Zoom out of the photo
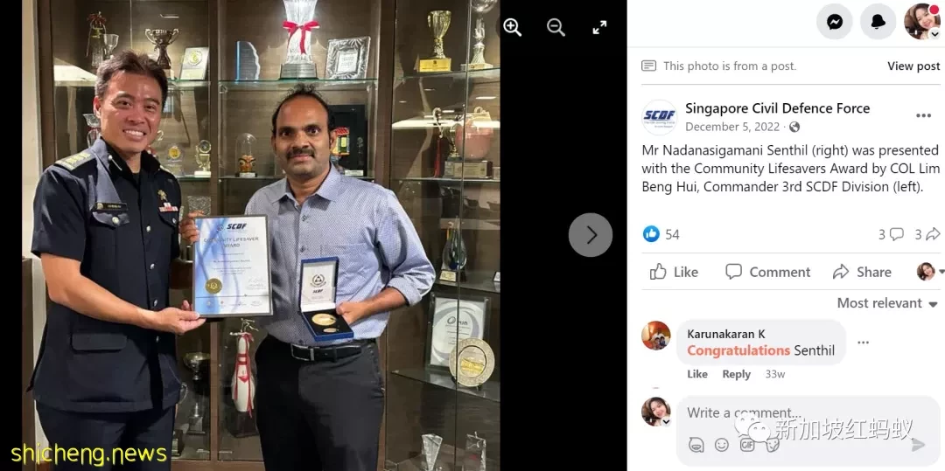The image size is (945, 471). point(556,27)
